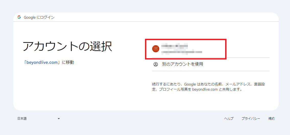The image size is (290, 135).
Task: Click the Google にログイン header text
Action: click(x=39, y=17)
